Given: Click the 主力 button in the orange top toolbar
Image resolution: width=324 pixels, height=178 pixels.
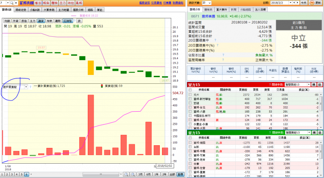Looking at the screenshot, I should tap(63, 3).
